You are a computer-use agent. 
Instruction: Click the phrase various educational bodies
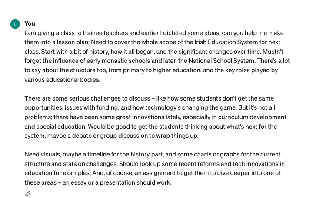click(62, 80)
